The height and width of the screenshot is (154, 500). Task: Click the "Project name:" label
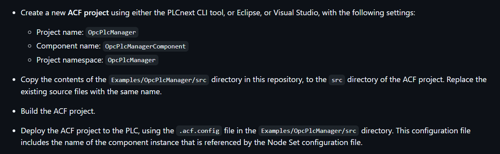[x=60, y=32]
